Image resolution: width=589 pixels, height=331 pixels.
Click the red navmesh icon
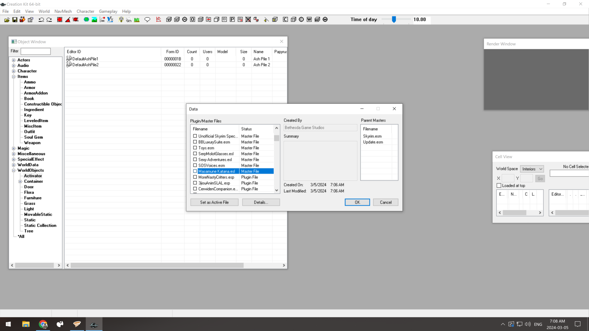coord(158,20)
